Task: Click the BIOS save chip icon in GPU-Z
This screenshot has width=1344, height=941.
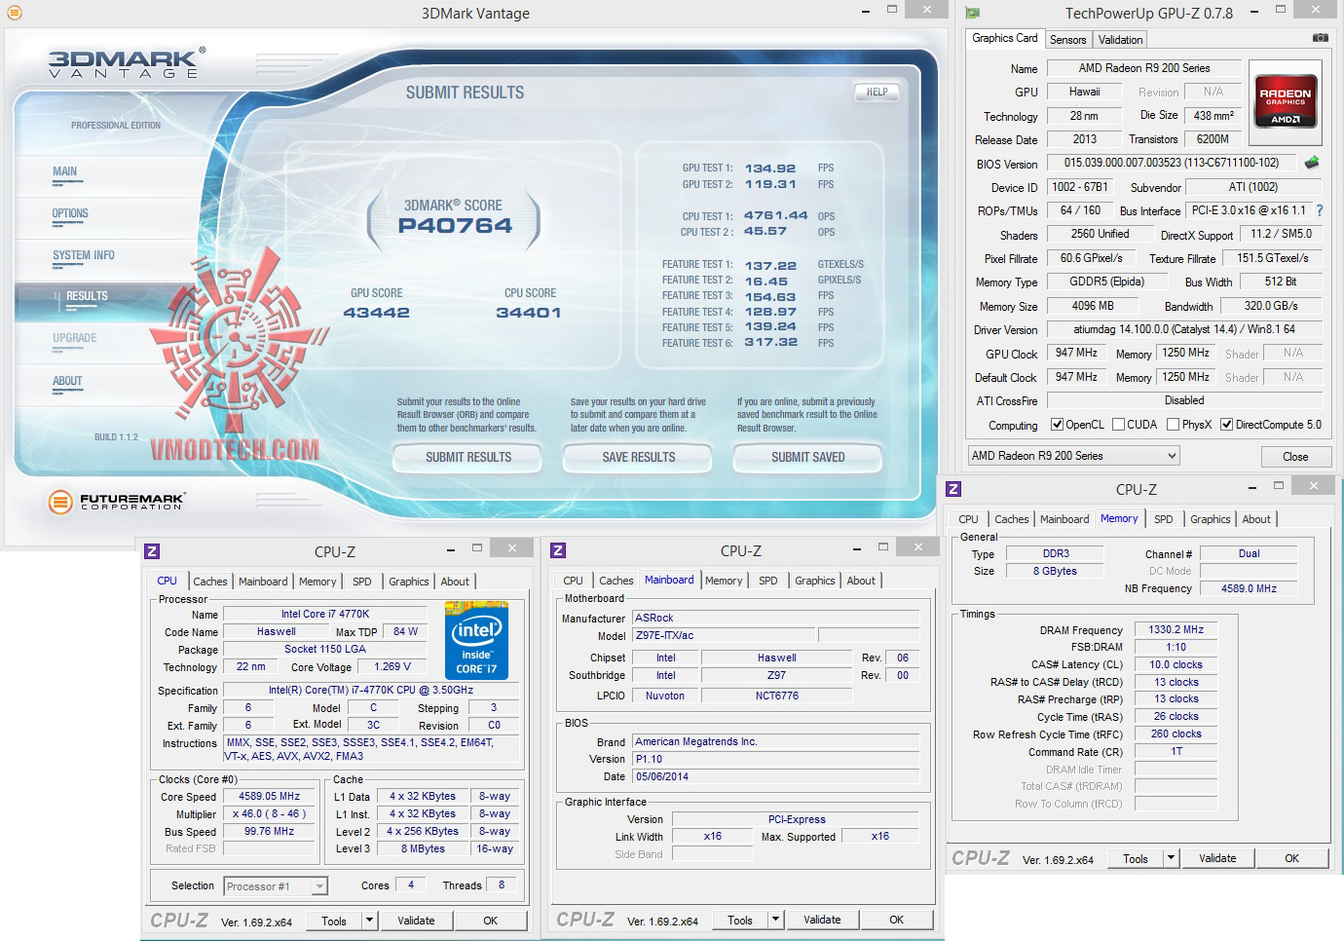Action: pyautogui.click(x=1312, y=163)
